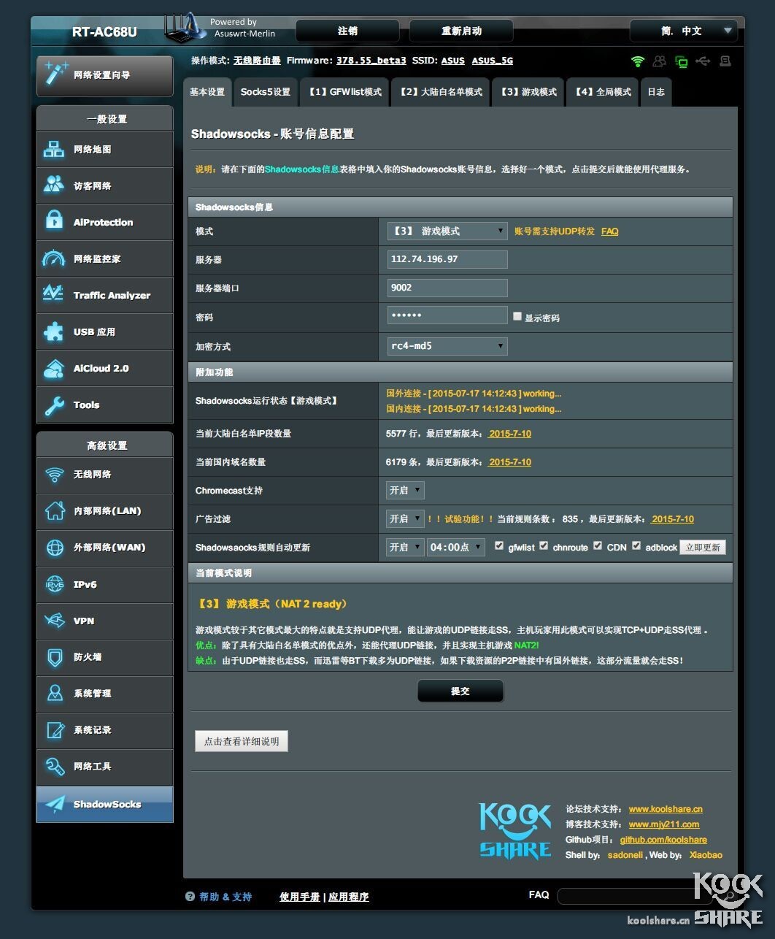
Task: Open the 网络地图 (Network Map) sidebar icon
Action: [53, 149]
